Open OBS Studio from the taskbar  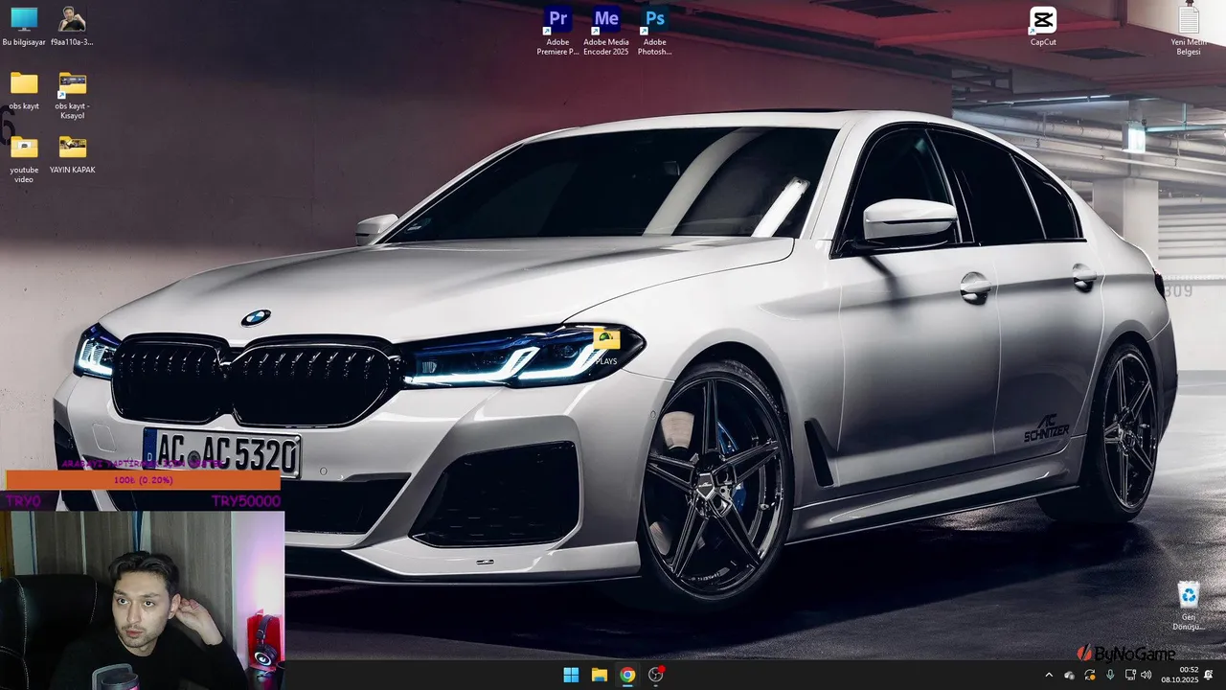pos(655,675)
